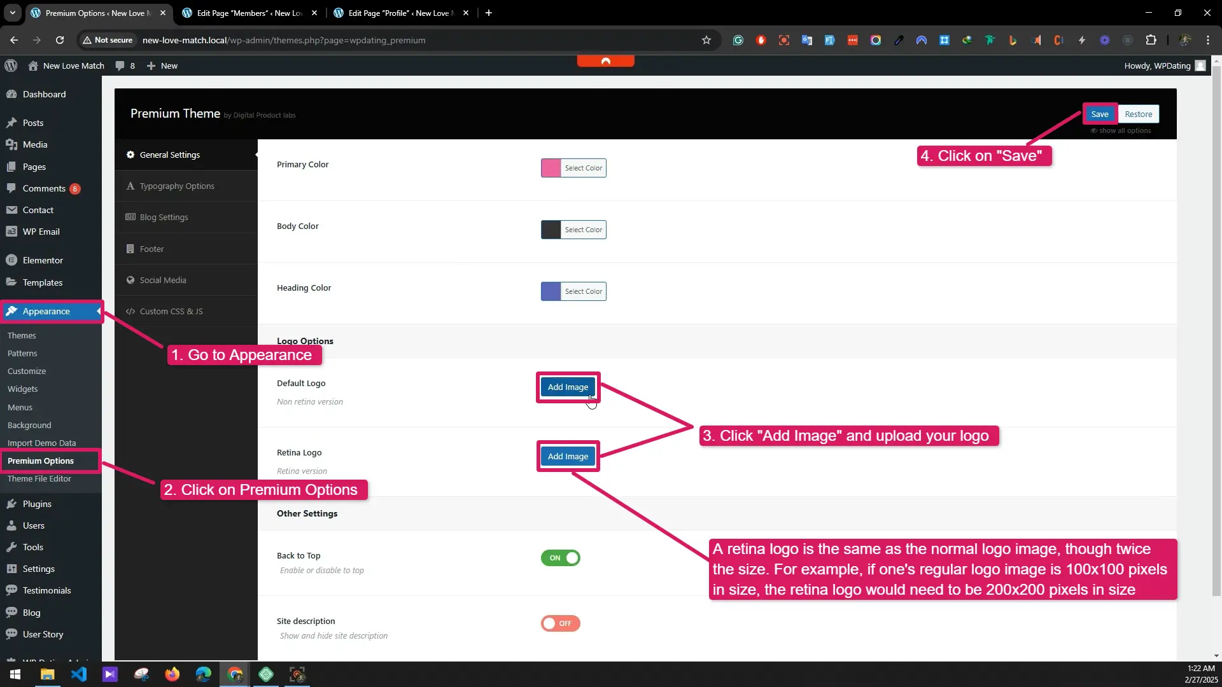1222x687 pixels.
Task: Click the WordPress logo in admin bar
Action: 11,66
